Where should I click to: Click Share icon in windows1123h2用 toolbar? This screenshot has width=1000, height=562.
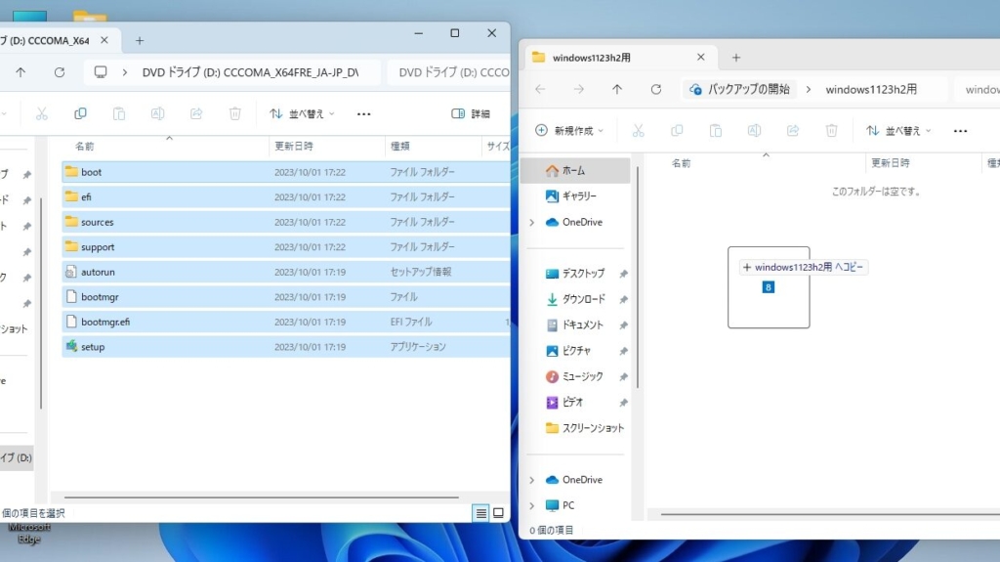[x=793, y=130]
